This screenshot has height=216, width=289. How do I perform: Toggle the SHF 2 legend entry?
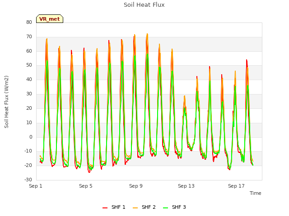point(144,207)
